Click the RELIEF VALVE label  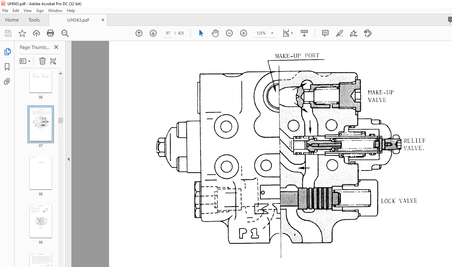[415, 144]
